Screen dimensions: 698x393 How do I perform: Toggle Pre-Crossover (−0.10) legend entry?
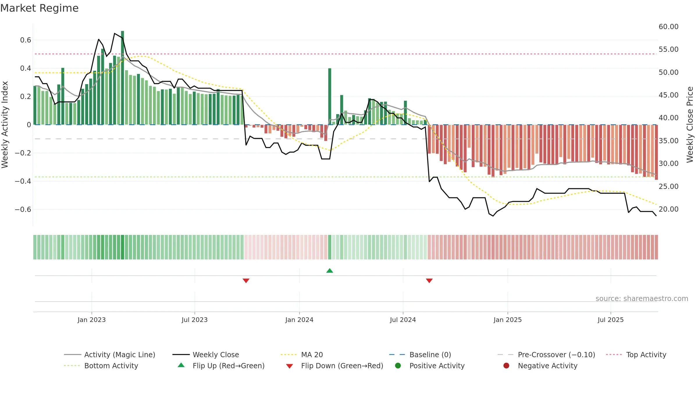click(546, 355)
